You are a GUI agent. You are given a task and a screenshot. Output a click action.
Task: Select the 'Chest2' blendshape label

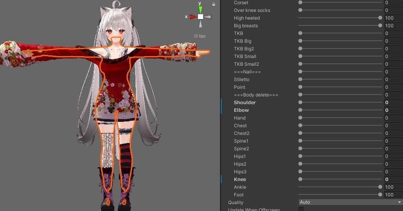(x=242, y=133)
